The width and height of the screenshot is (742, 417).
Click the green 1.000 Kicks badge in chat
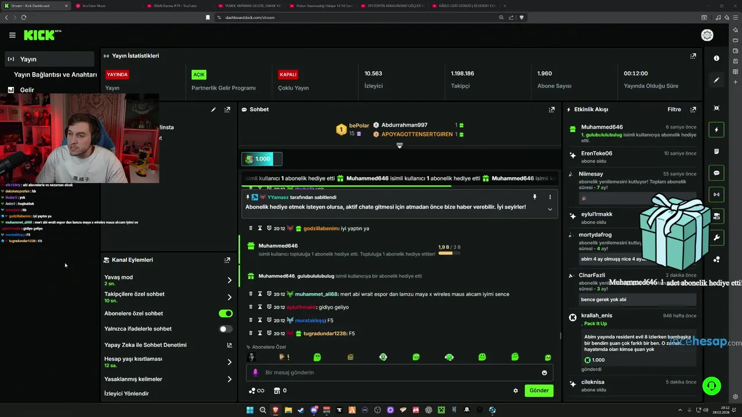point(261,159)
